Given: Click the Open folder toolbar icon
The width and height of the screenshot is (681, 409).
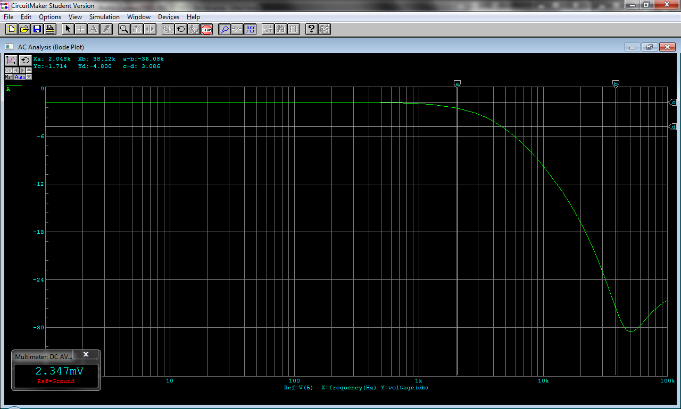Looking at the screenshot, I should [24, 29].
